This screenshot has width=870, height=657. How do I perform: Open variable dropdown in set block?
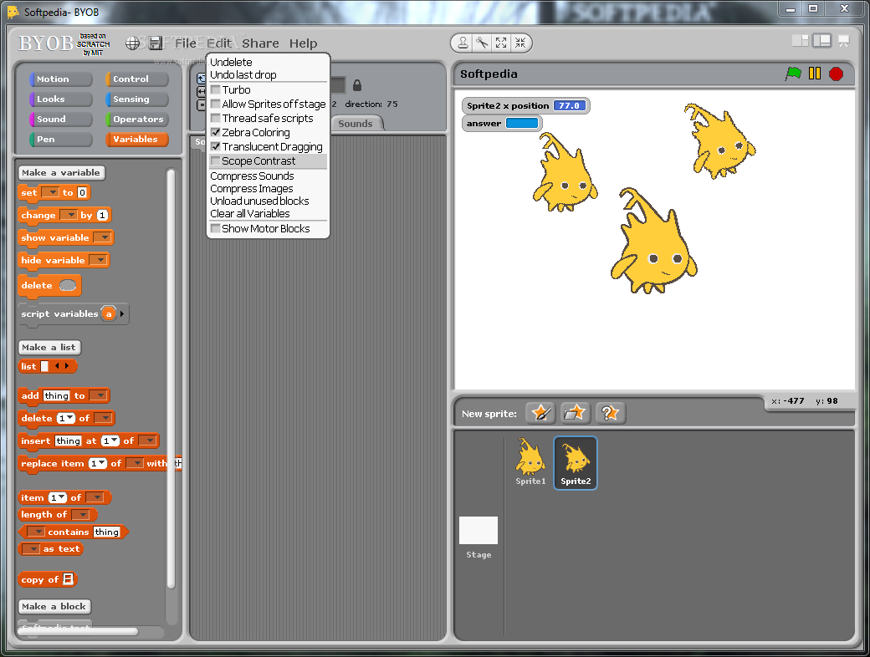coord(50,192)
